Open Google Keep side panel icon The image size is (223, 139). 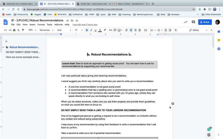coord(219,40)
